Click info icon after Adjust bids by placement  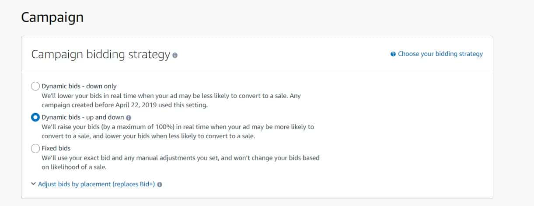tap(160, 185)
